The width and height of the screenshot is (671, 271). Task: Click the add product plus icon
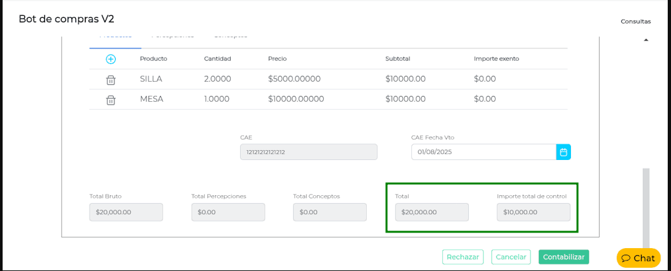coord(111,59)
